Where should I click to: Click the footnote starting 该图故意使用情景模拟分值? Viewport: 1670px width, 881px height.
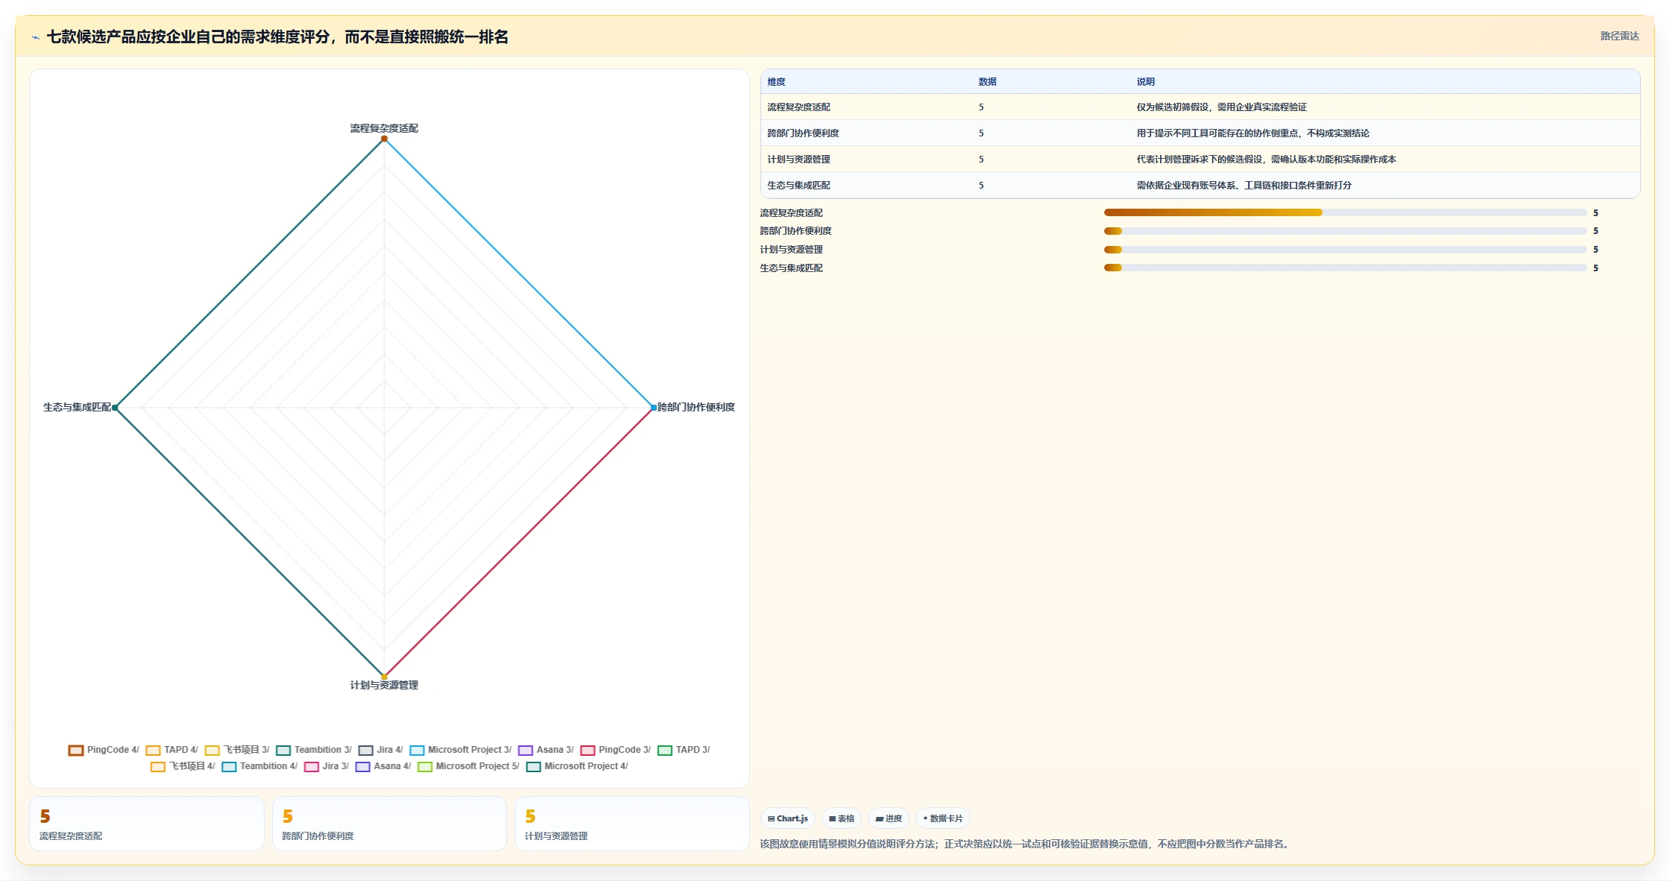(1026, 844)
